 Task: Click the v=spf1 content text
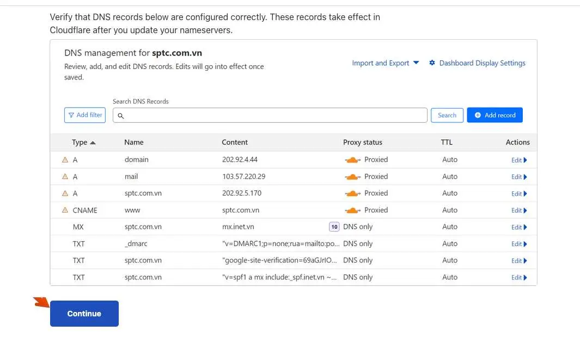(279, 277)
